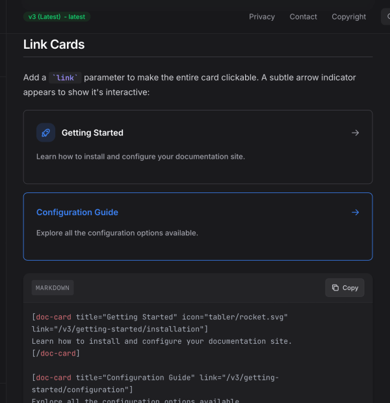Open the Getting Started card title
This screenshot has height=403, width=390.
pos(92,133)
